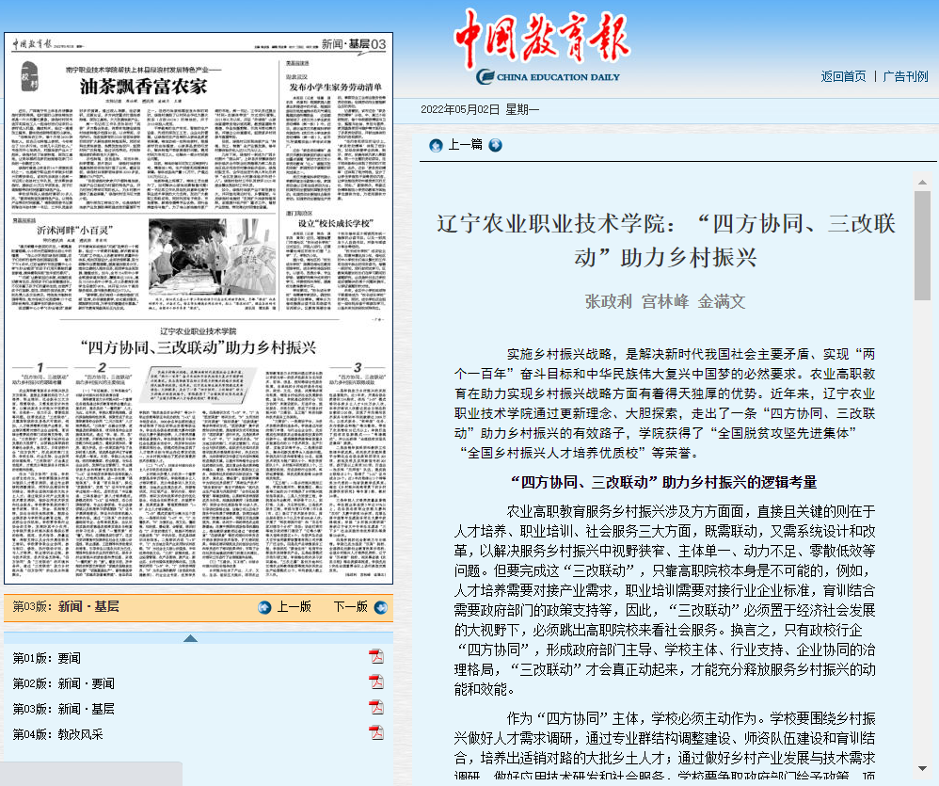Click the 发布小学生家务劳动清单 article on the page image
This screenshot has height=786, width=939.
(335, 87)
